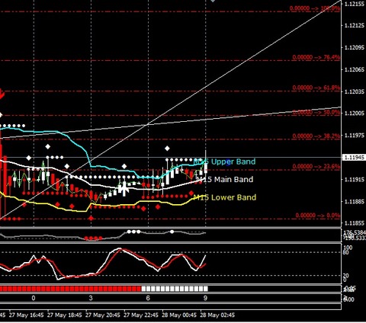The height and width of the screenshot is (323, 366).
Task: Click the 1.12125 price axis value
Action: click(355, 26)
